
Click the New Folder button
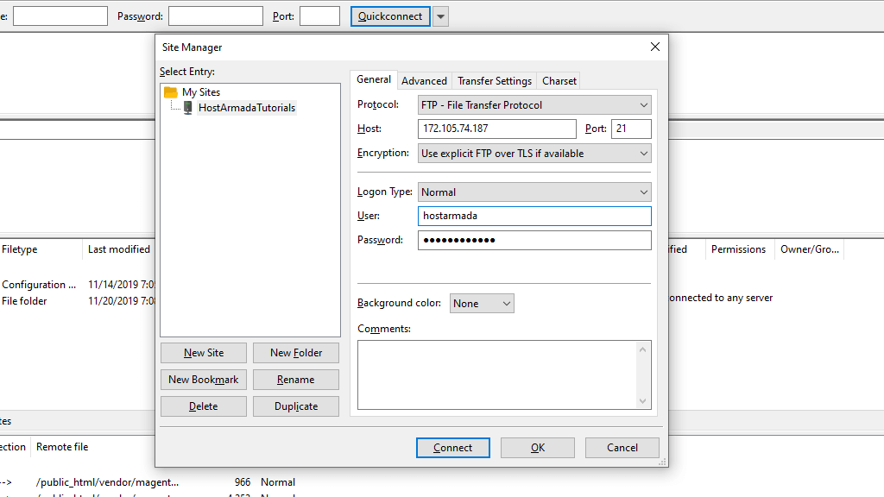coord(296,353)
